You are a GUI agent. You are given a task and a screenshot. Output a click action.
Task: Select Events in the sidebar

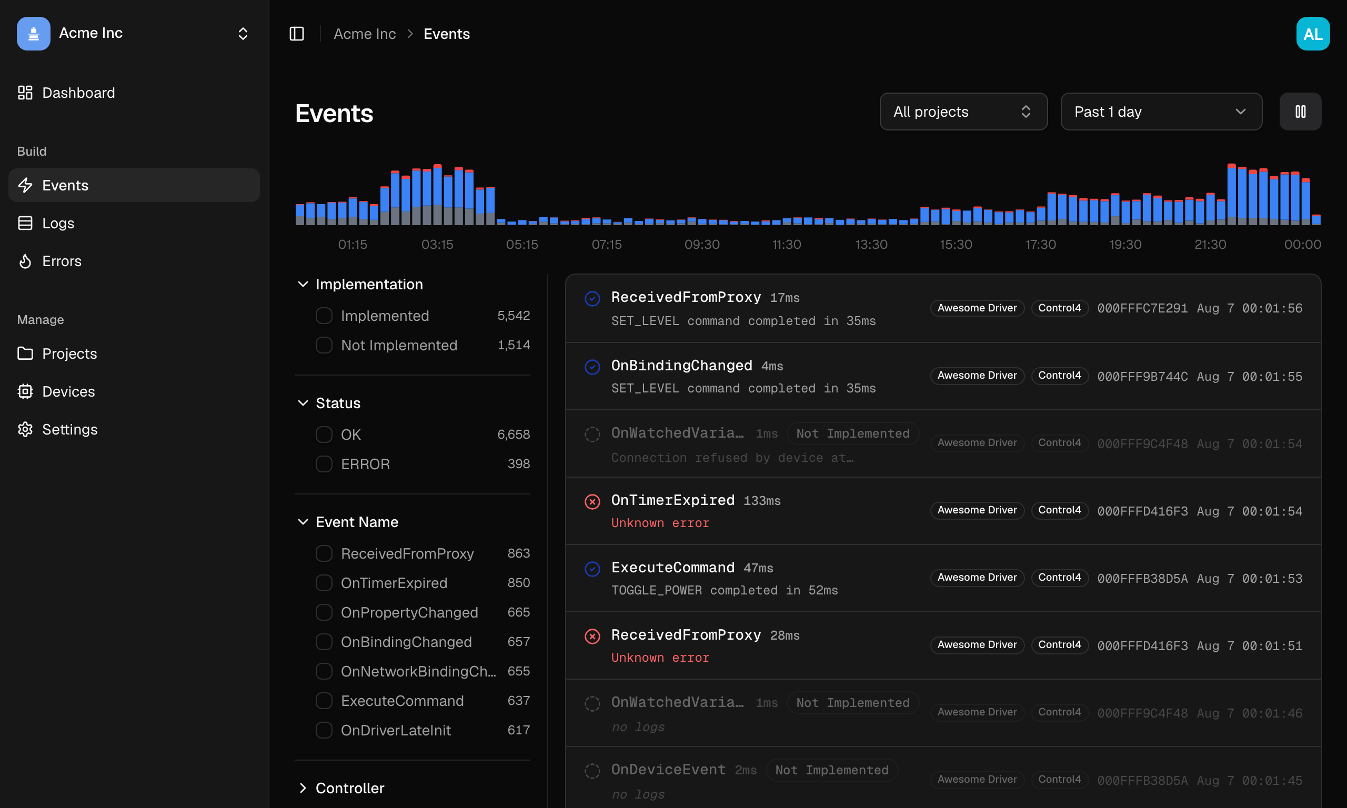[134, 185]
